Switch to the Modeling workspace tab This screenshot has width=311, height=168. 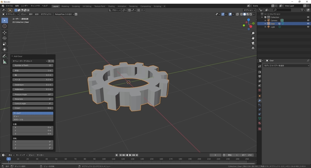click(x=65, y=6)
